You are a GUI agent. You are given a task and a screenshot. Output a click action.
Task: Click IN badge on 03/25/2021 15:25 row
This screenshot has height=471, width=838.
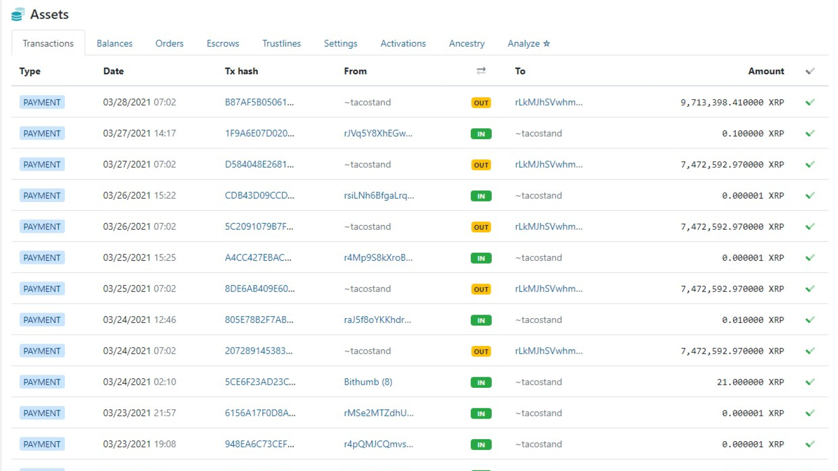pos(481,258)
